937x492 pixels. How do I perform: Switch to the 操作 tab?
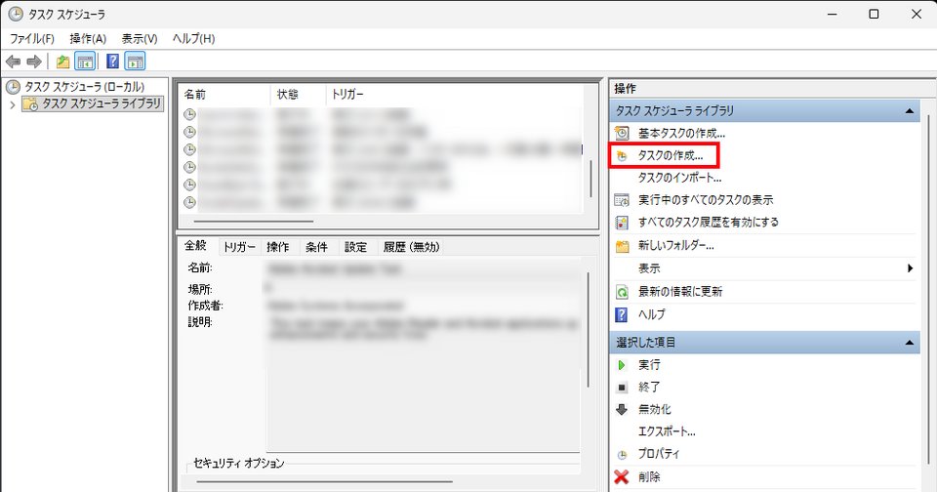pyautogui.click(x=278, y=247)
